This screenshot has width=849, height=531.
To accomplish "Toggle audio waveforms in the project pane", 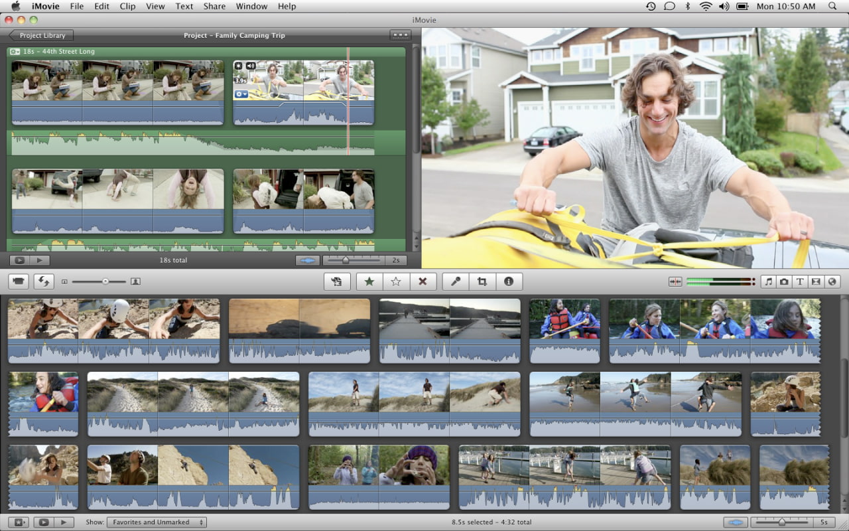I will click(307, 260).
